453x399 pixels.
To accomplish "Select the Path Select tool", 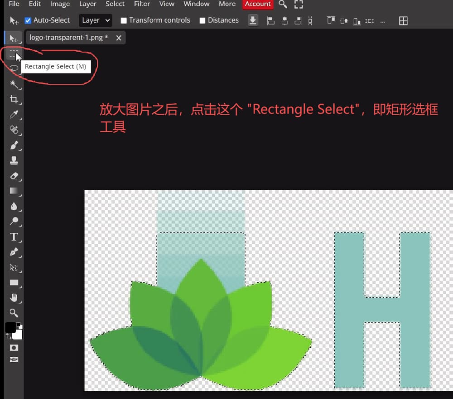I will click(x=14, y=267).
